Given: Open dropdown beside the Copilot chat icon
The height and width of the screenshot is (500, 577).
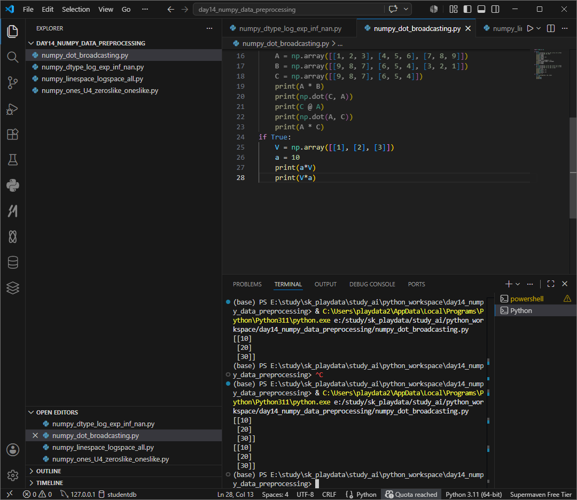Looking at the screenshot, I should pos(406,9).
